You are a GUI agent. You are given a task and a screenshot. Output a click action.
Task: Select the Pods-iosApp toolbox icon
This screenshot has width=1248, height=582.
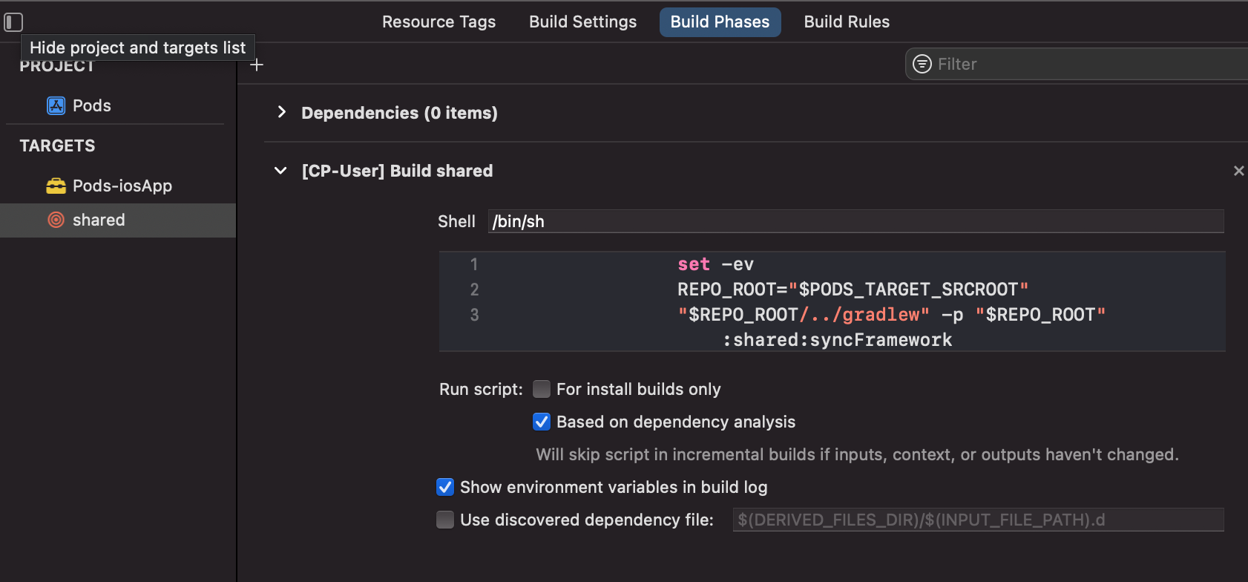tap(56, 186)
